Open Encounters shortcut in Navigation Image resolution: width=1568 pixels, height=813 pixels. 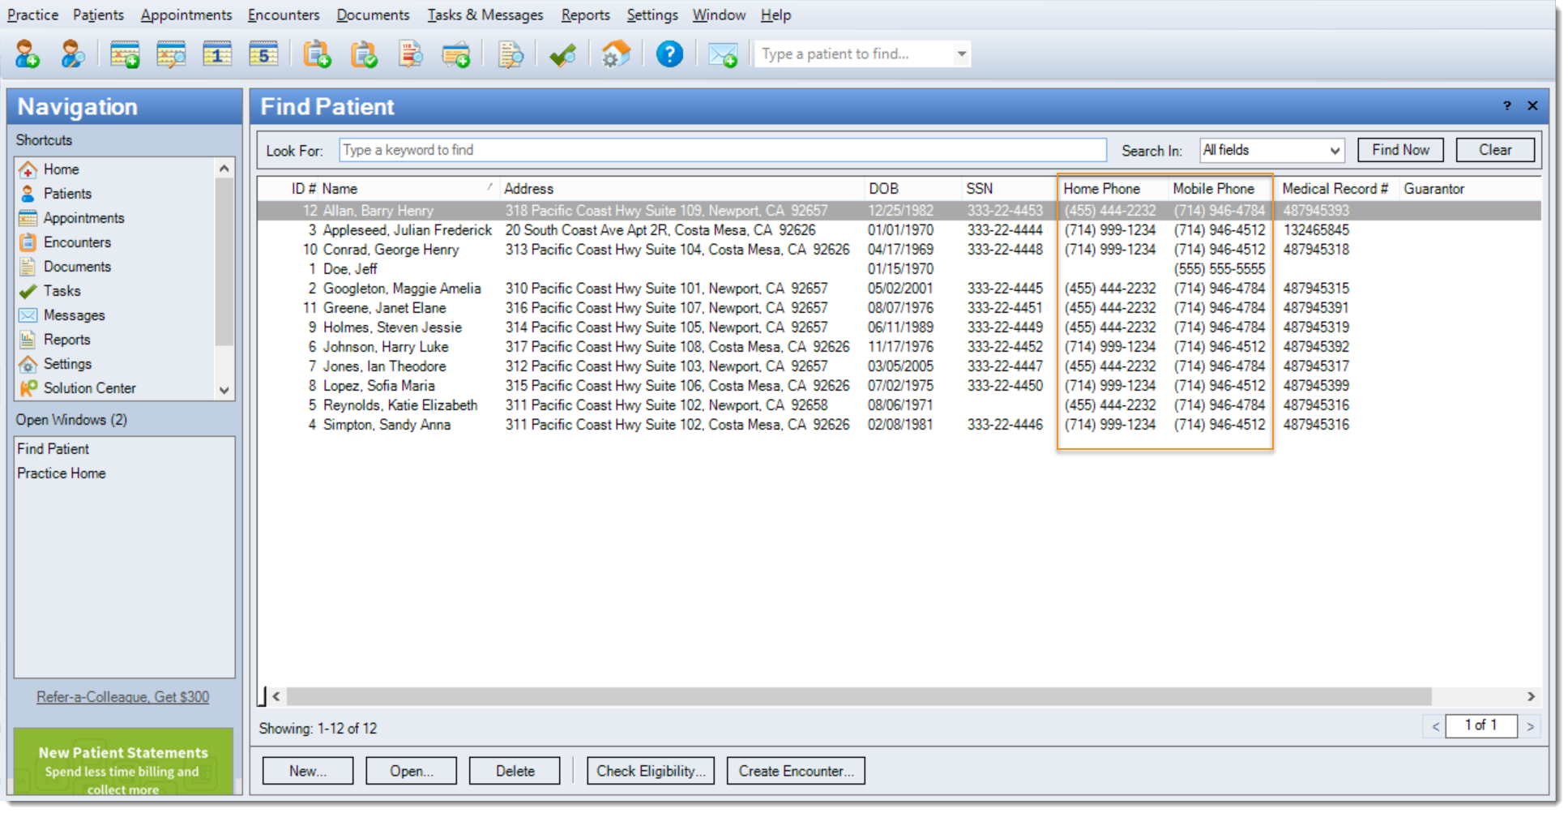pos(77,242)
